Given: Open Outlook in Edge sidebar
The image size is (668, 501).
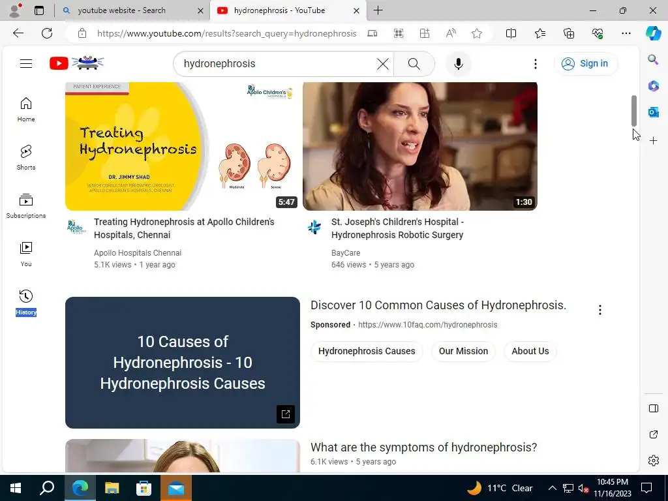Looking at the screenshot, I should [x=653, y=112].
